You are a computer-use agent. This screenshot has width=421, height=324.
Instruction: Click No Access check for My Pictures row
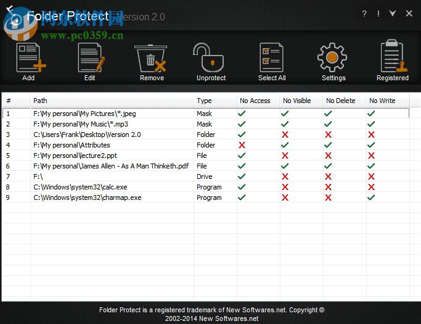pyautogui.click(x=242, y=114)
